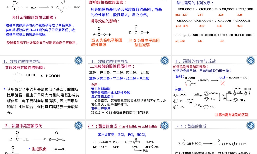Click the text 200 ℃ 分解
Viewport: 257px width, 154px height.
click(x=152, y=147)
